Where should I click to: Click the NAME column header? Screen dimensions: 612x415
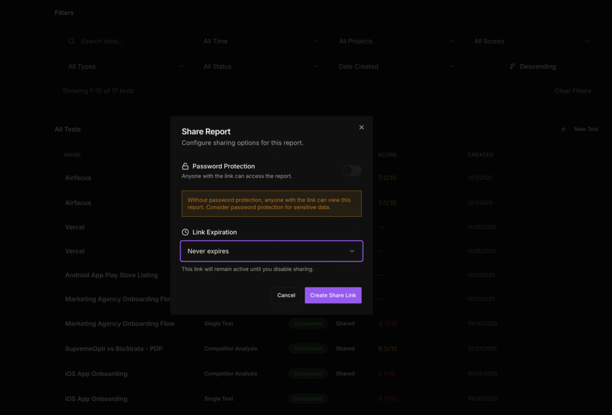click(72, 155)
